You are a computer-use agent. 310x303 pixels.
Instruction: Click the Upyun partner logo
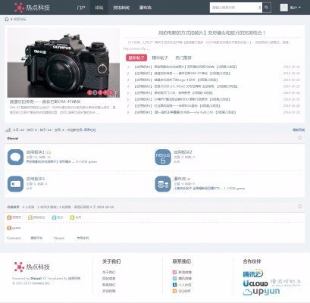261,292
